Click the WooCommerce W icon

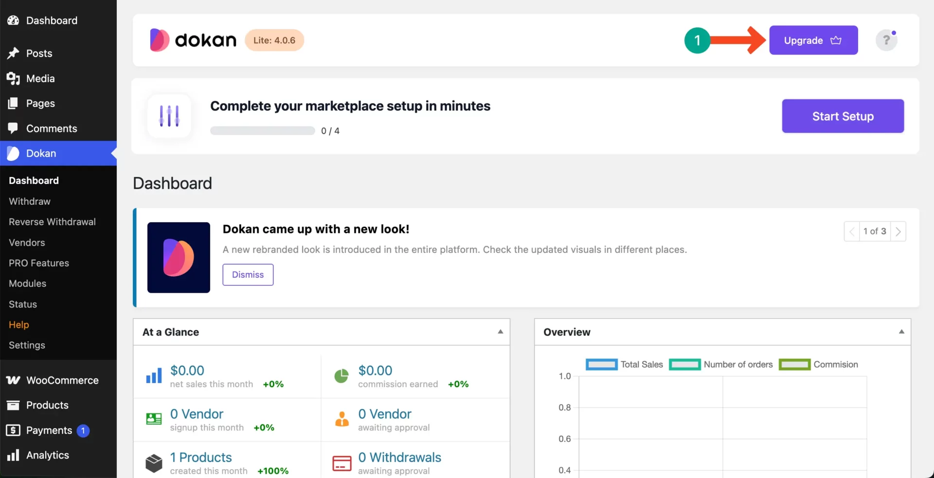coord(13,380)
